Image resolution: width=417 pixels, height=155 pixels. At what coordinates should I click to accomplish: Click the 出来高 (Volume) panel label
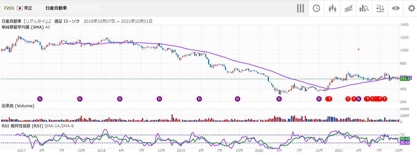[18, 106]
